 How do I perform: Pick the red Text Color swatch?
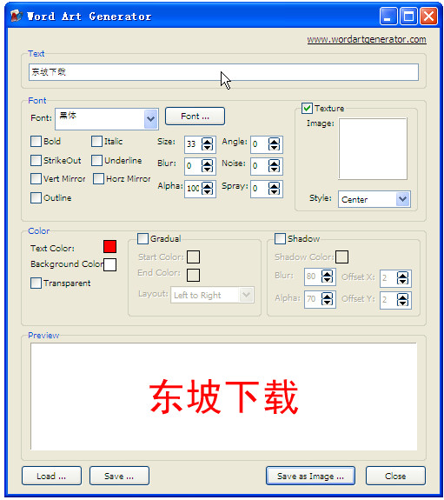[x=110, y=246]
